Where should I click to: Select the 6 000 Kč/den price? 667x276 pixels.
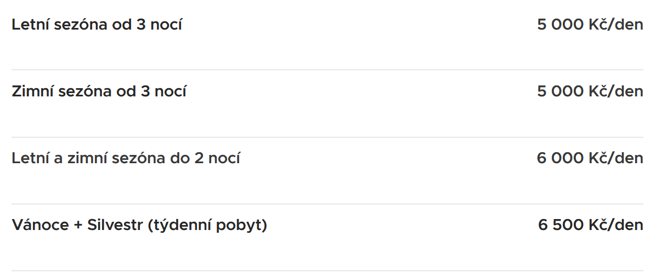(590, 158)
